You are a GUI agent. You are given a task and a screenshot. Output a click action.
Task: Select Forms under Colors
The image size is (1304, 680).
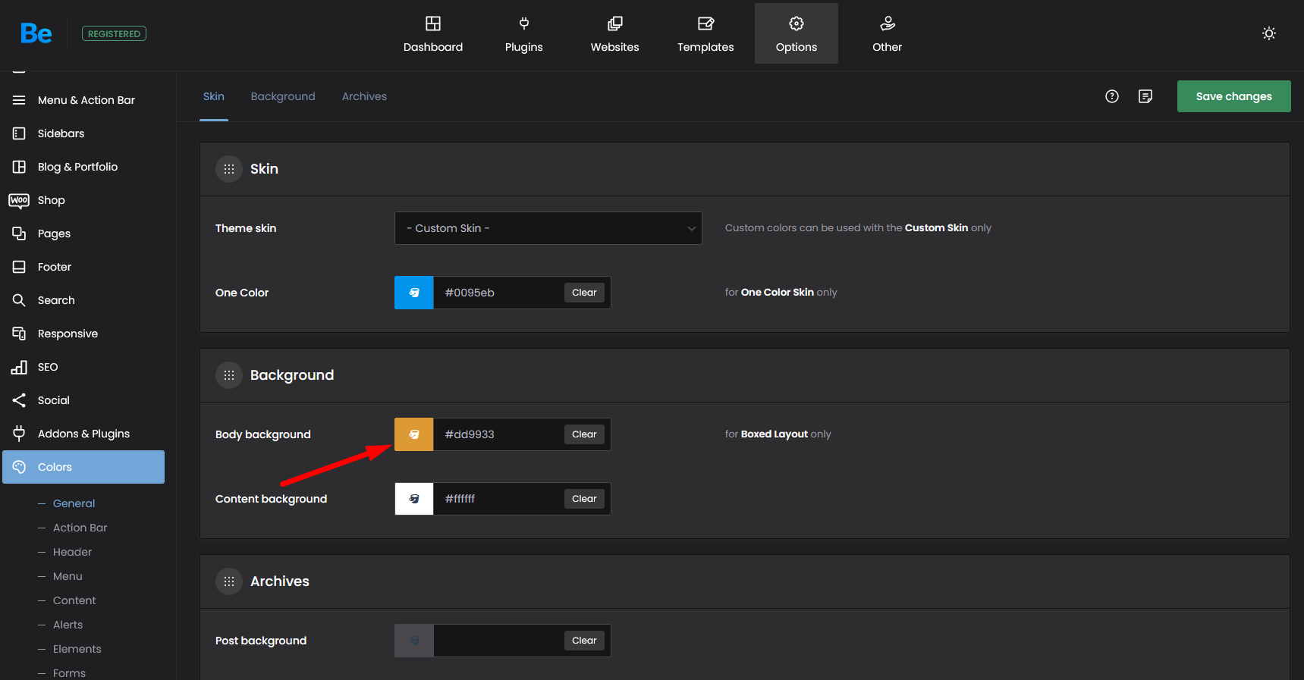pyautogui.click(x=69, y=672)
